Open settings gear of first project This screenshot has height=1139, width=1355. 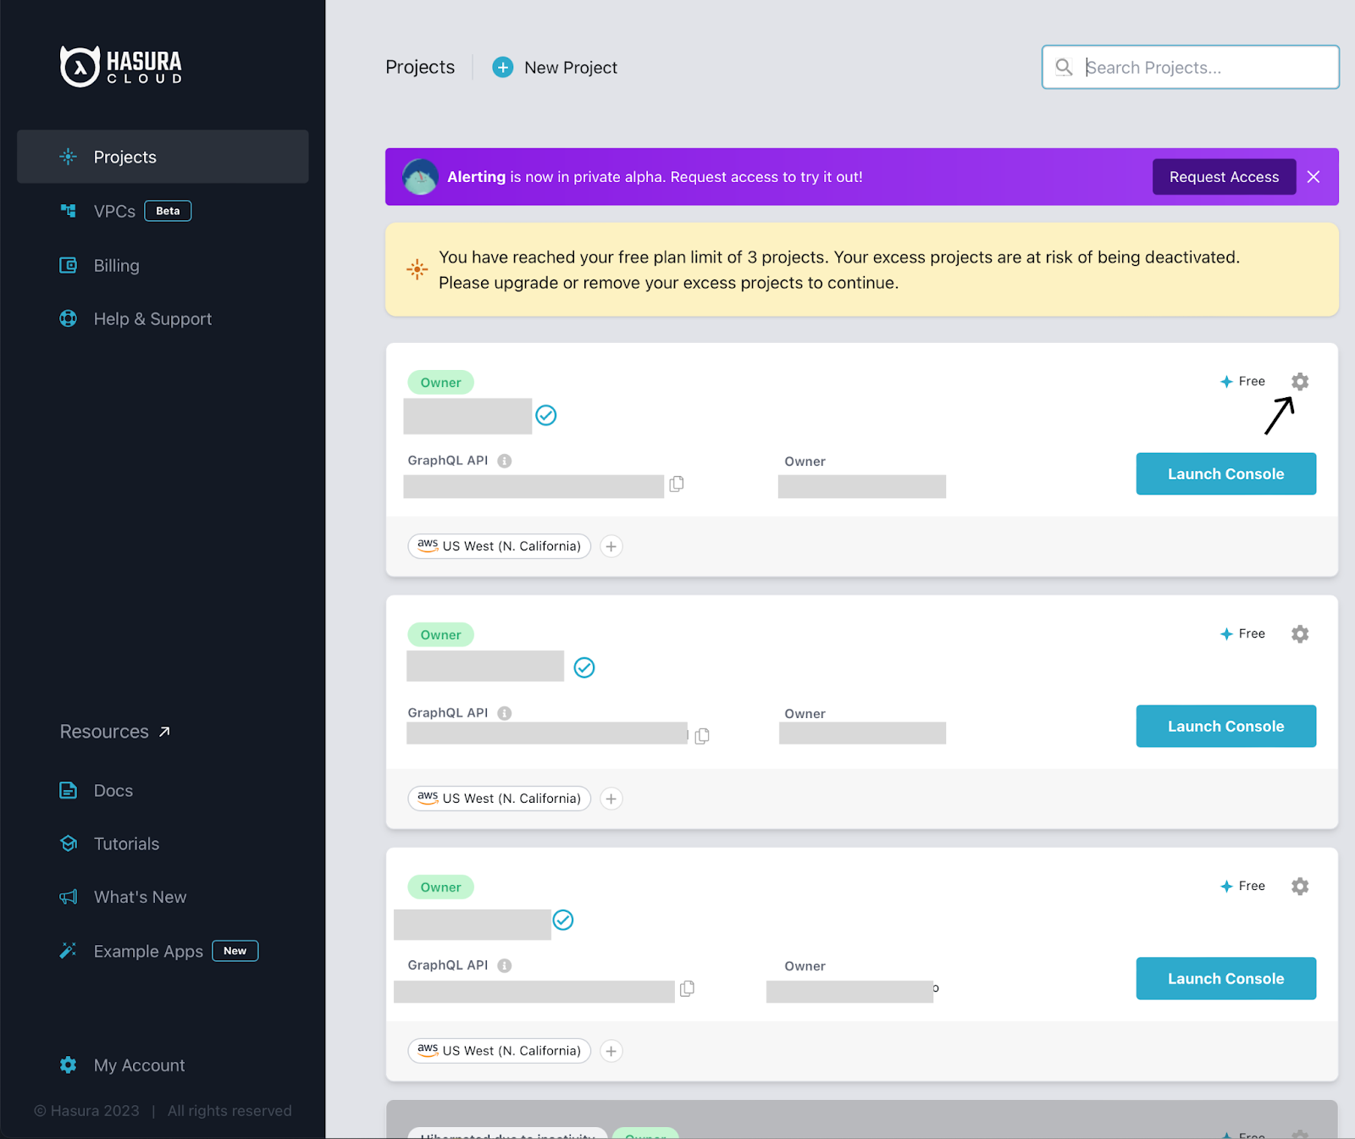coord(1300,381)
